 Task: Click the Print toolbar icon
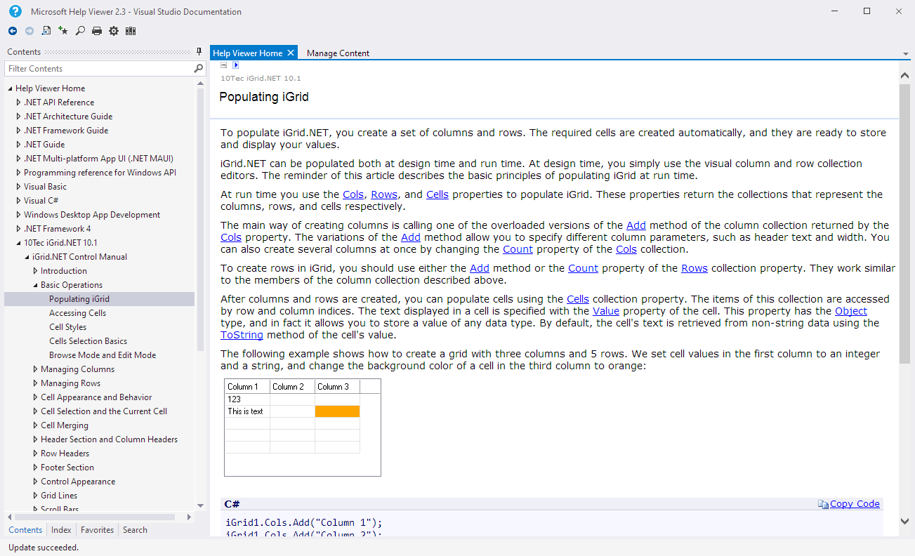click(97, 31)
